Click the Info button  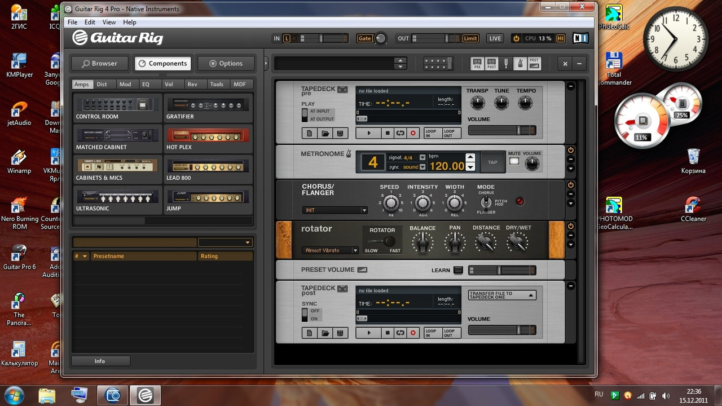(x=100, y=361)
